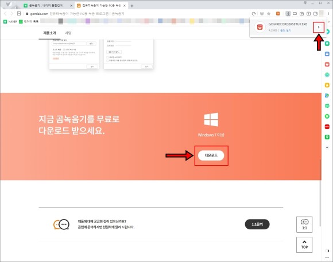Click the home icon beside the address bar
The image size is (333, 262).
coord(19,14)
